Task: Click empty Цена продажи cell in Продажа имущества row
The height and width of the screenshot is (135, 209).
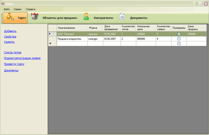Action: 196,39
